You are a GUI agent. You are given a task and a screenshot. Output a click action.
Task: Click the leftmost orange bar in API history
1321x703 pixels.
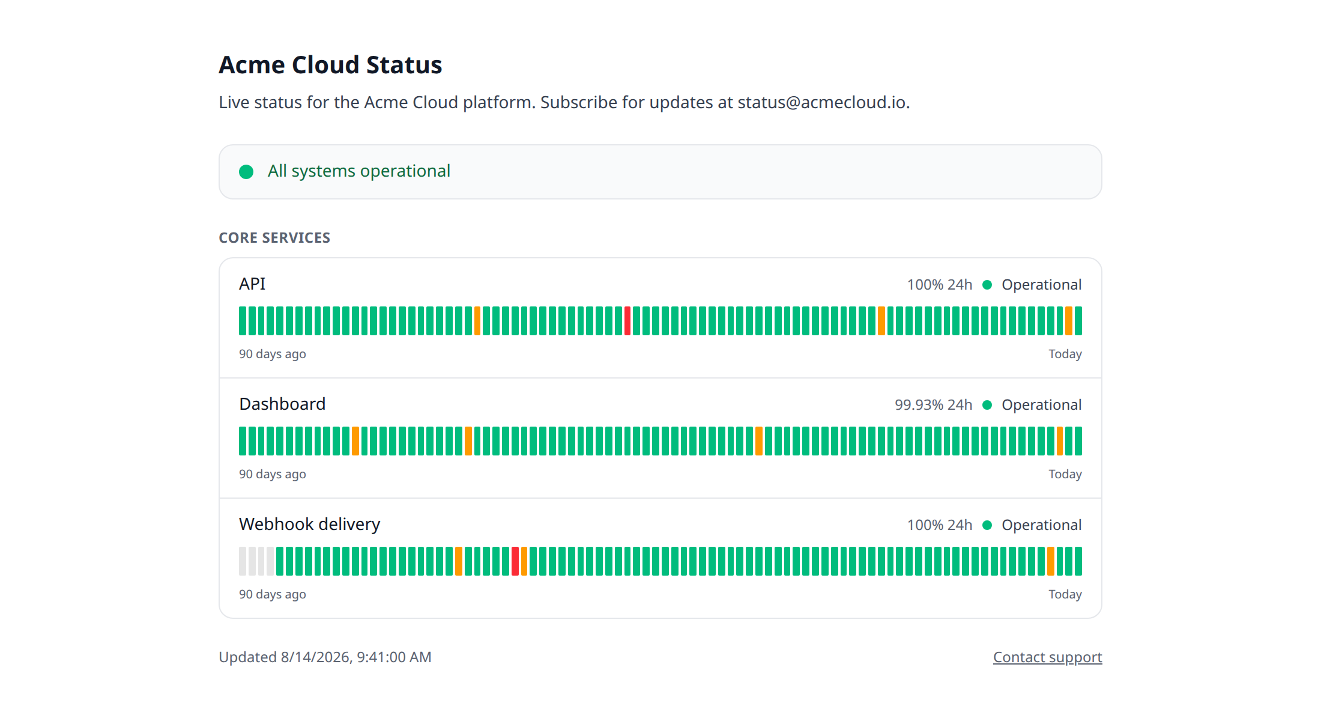pyautogui.click(x=477, y=321)
